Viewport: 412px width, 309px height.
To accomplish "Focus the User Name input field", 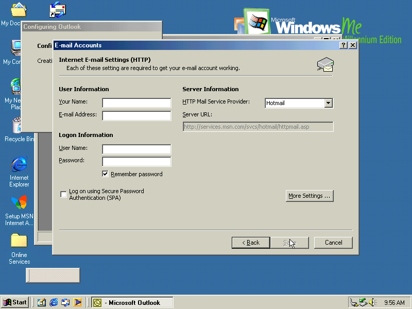I will [136, 149].
